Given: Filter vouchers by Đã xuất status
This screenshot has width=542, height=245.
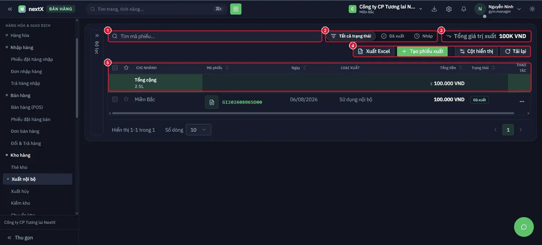Looking at the screenshot, I should tap(392, 36).
